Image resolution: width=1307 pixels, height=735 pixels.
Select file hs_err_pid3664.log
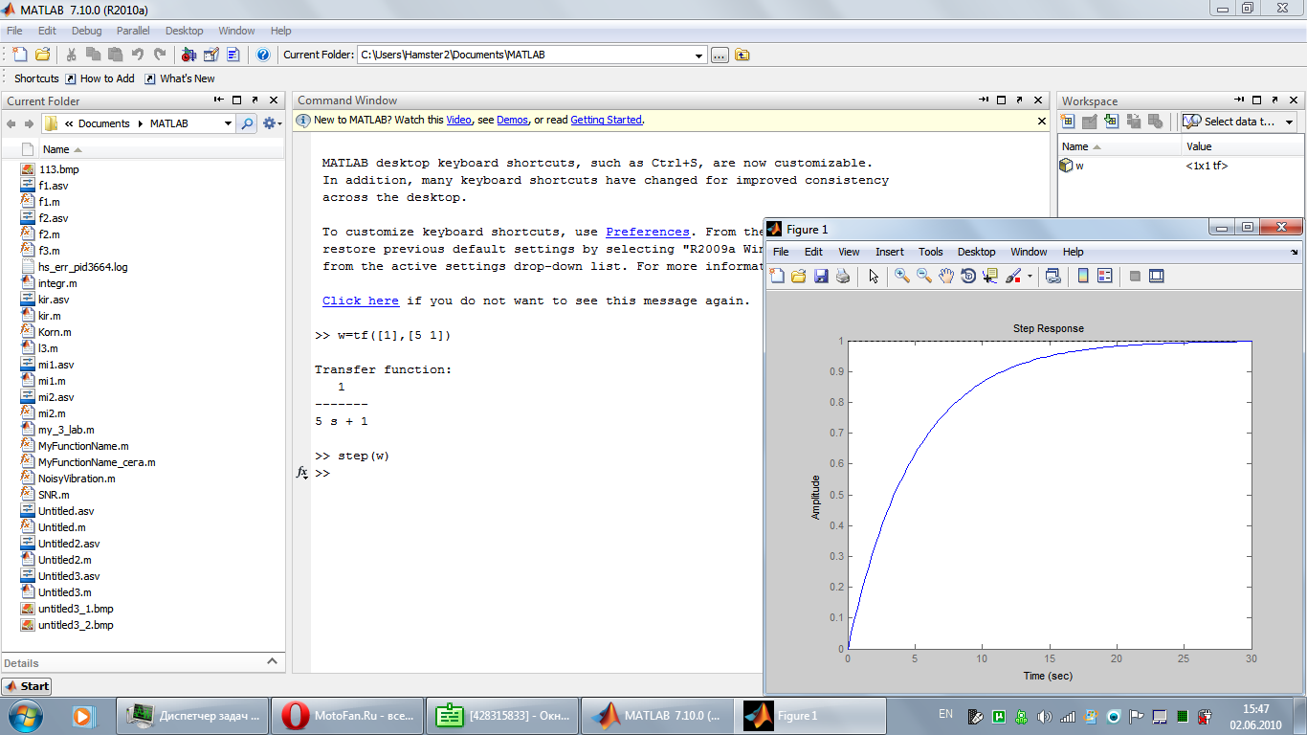(82, 267)
